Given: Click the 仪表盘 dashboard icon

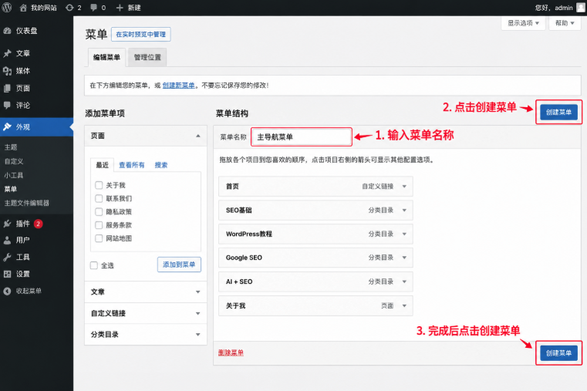Looking at the screenshot, I should [x=7, y=31].
